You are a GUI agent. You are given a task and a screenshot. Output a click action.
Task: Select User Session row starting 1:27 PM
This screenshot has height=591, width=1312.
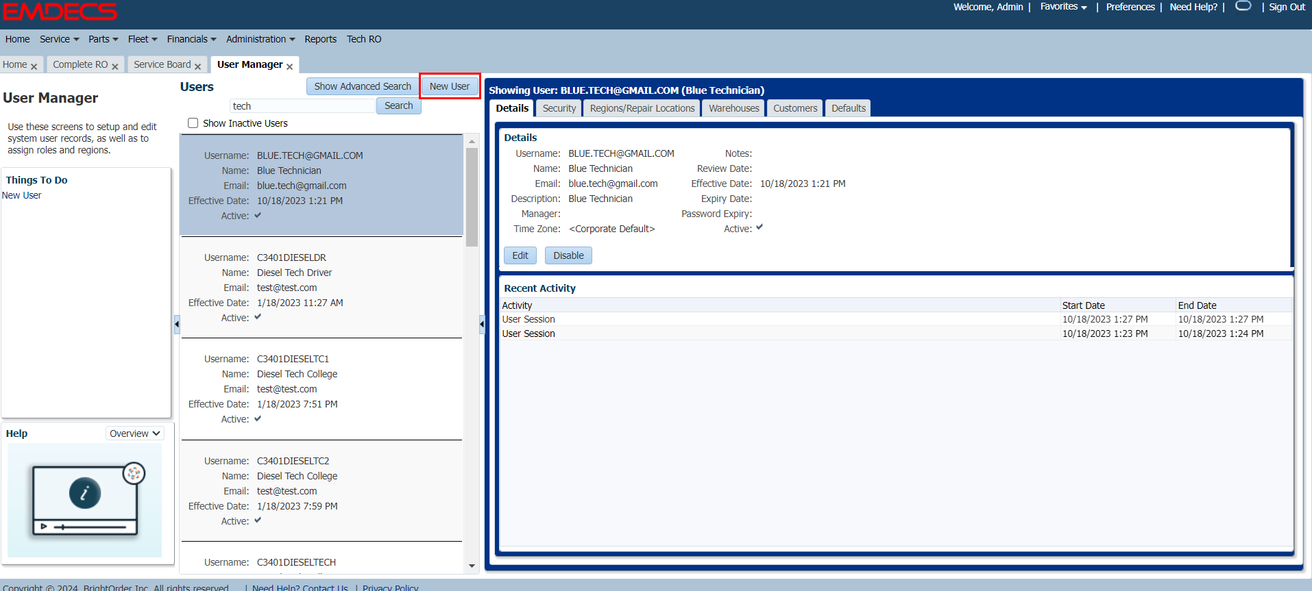tap(896, 319)
